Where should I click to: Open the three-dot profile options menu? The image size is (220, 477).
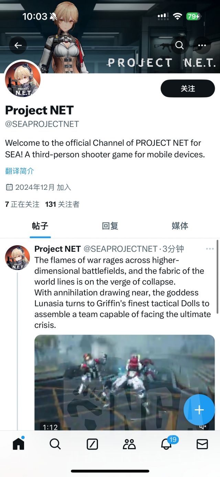(202, 45)
